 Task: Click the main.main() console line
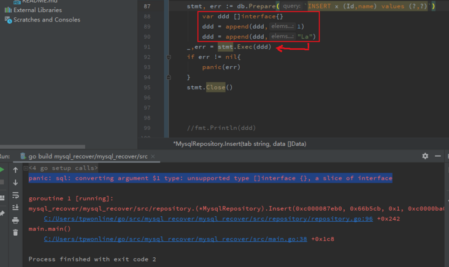[50, 228]
